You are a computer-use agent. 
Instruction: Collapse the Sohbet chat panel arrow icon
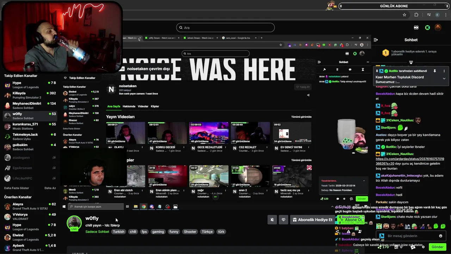376,40
